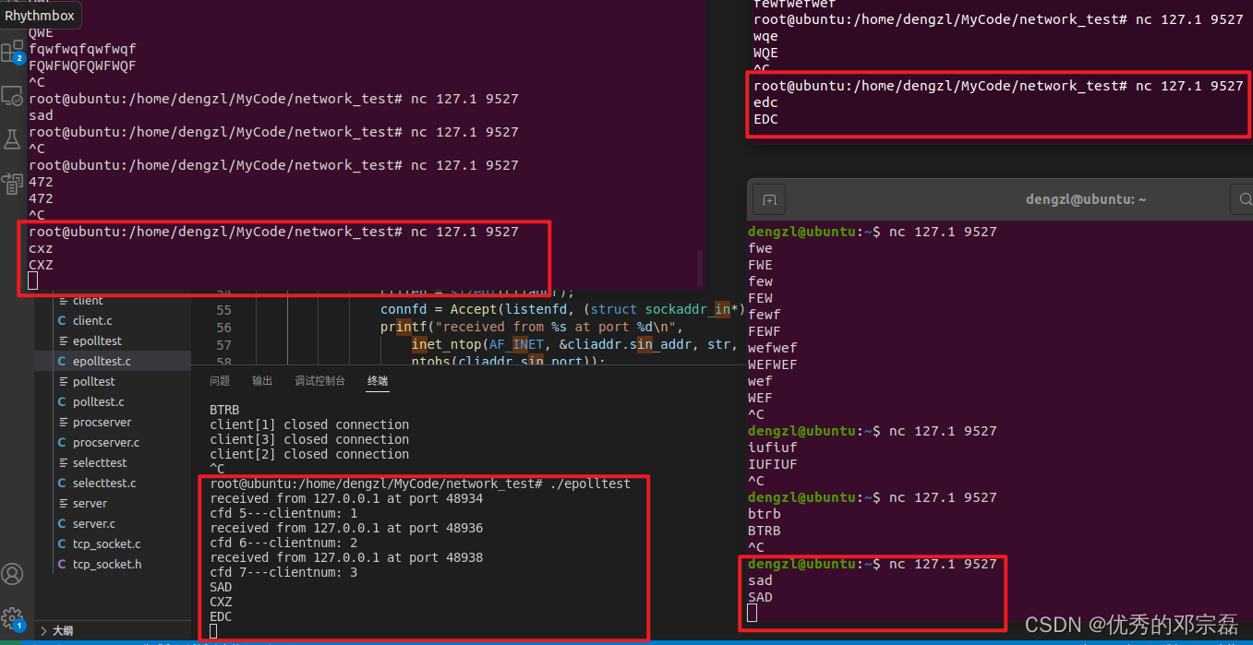Screen dimensions: 1253x645
Task: Open Remote Explorer in activity bar
Action: coord(12,95)
